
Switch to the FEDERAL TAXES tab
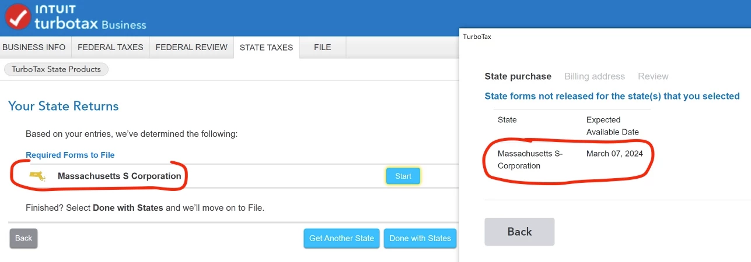coord(110,47)
